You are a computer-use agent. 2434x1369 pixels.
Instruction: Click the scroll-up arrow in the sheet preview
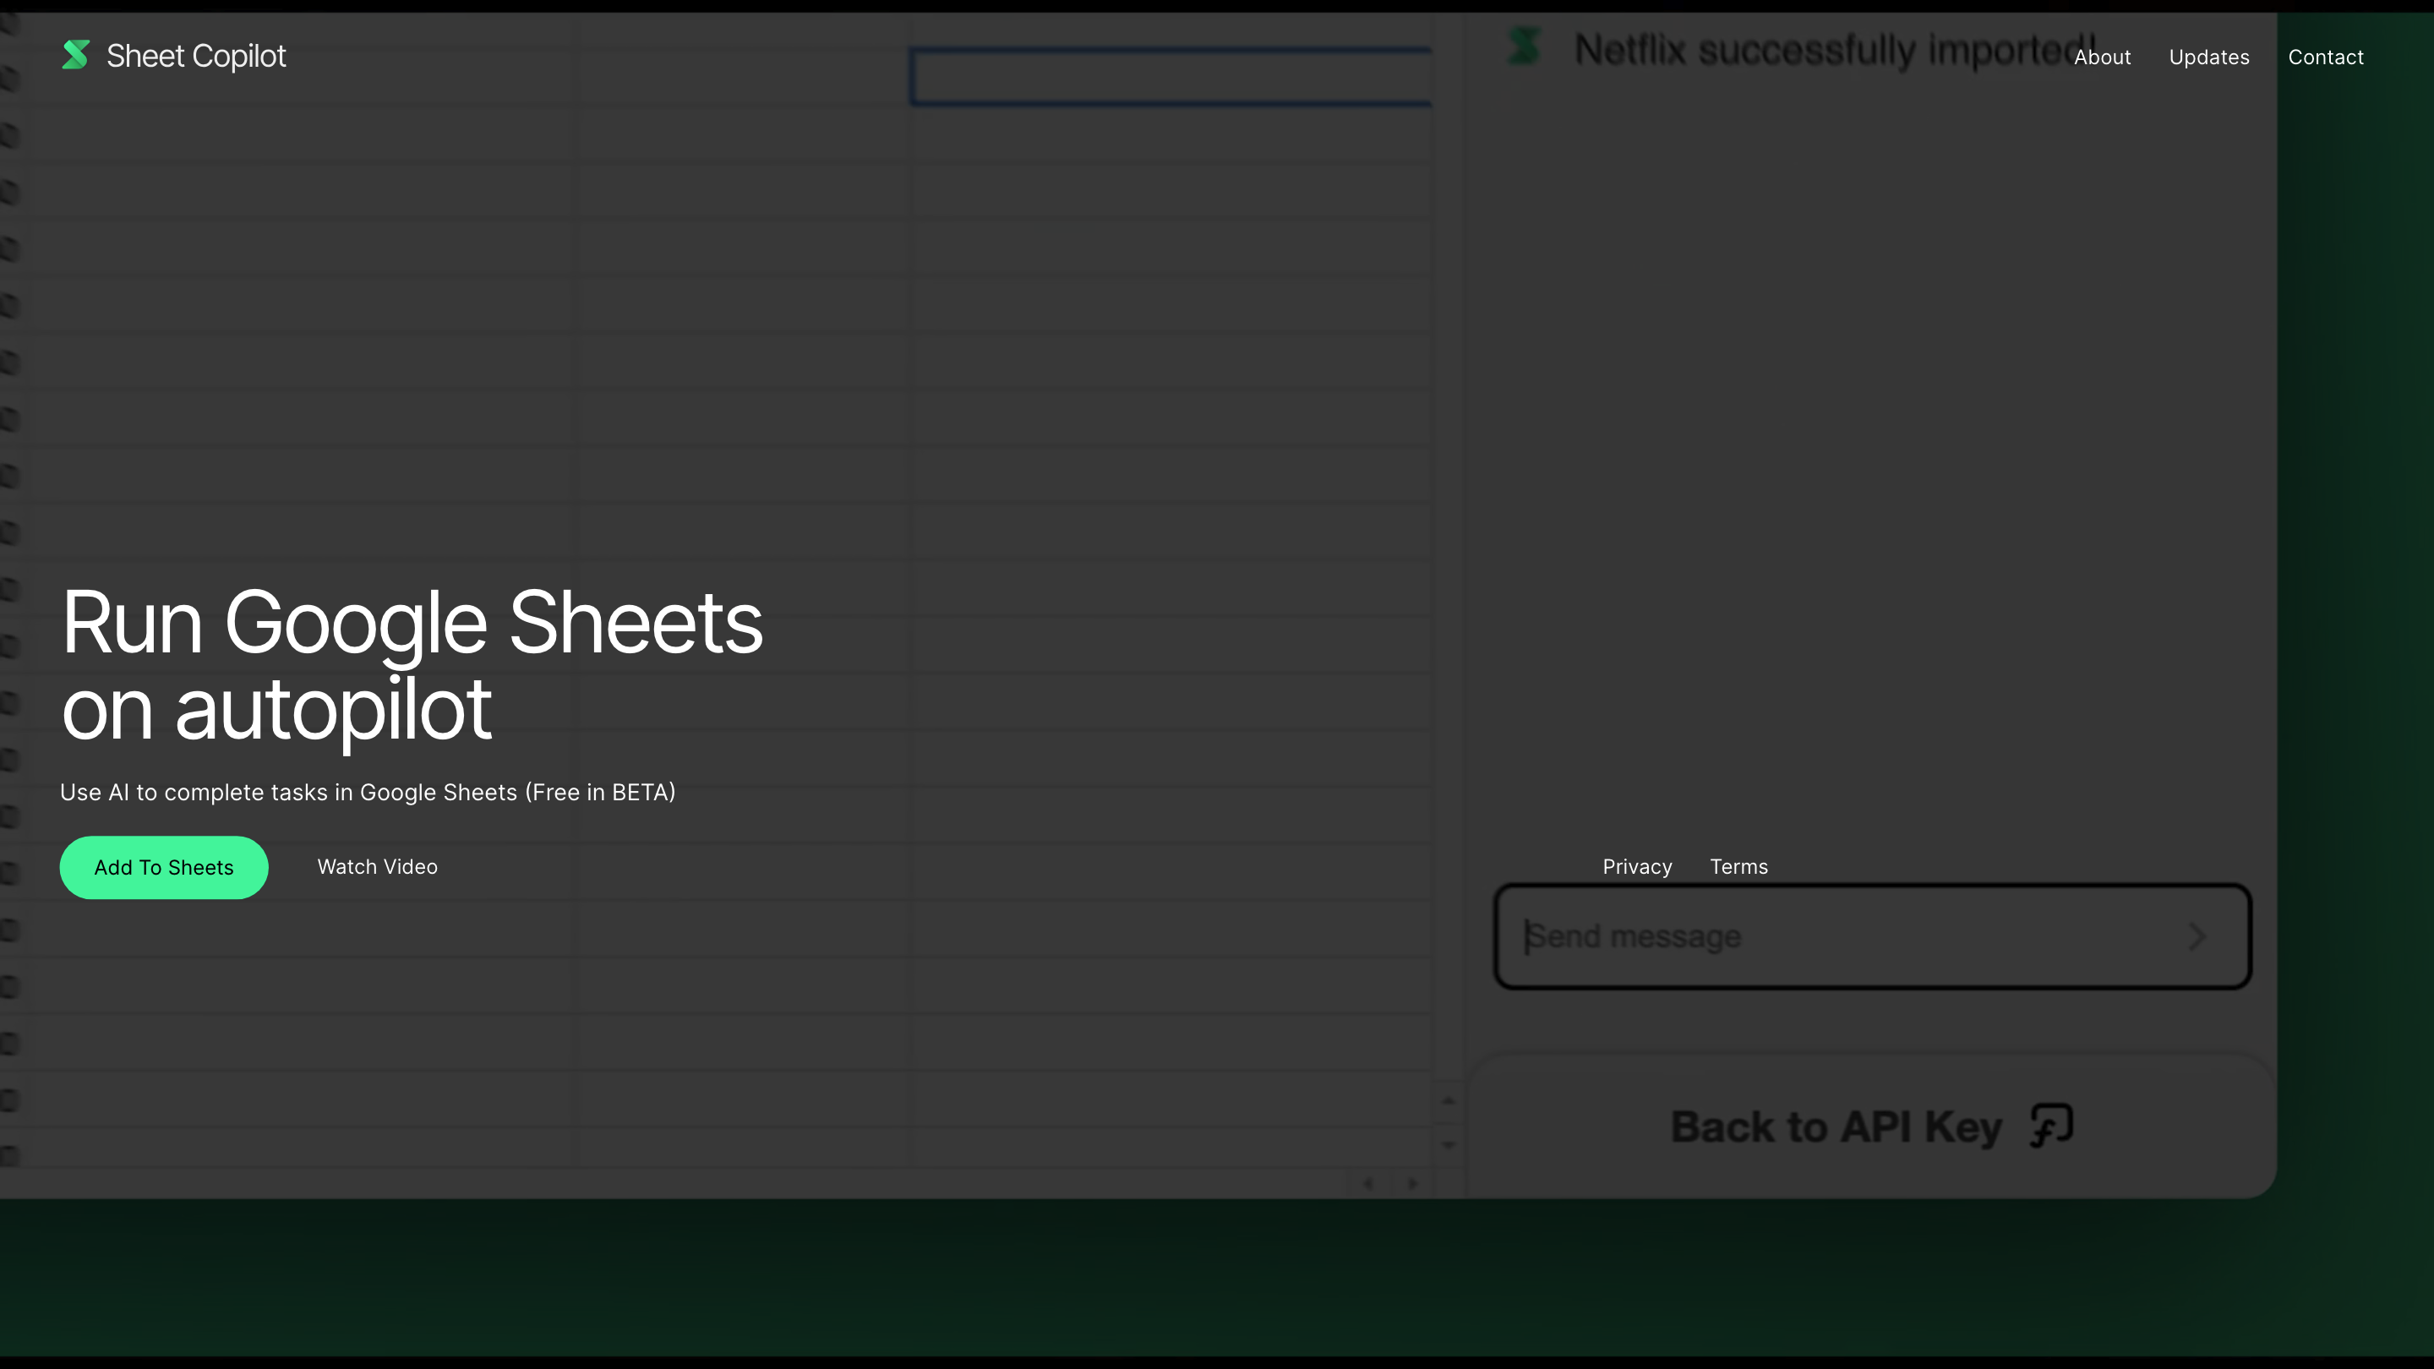coord(1449,1099)
